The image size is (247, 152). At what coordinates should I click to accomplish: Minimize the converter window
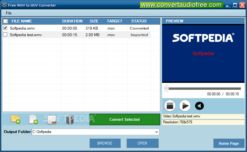[x=227, y=5]
